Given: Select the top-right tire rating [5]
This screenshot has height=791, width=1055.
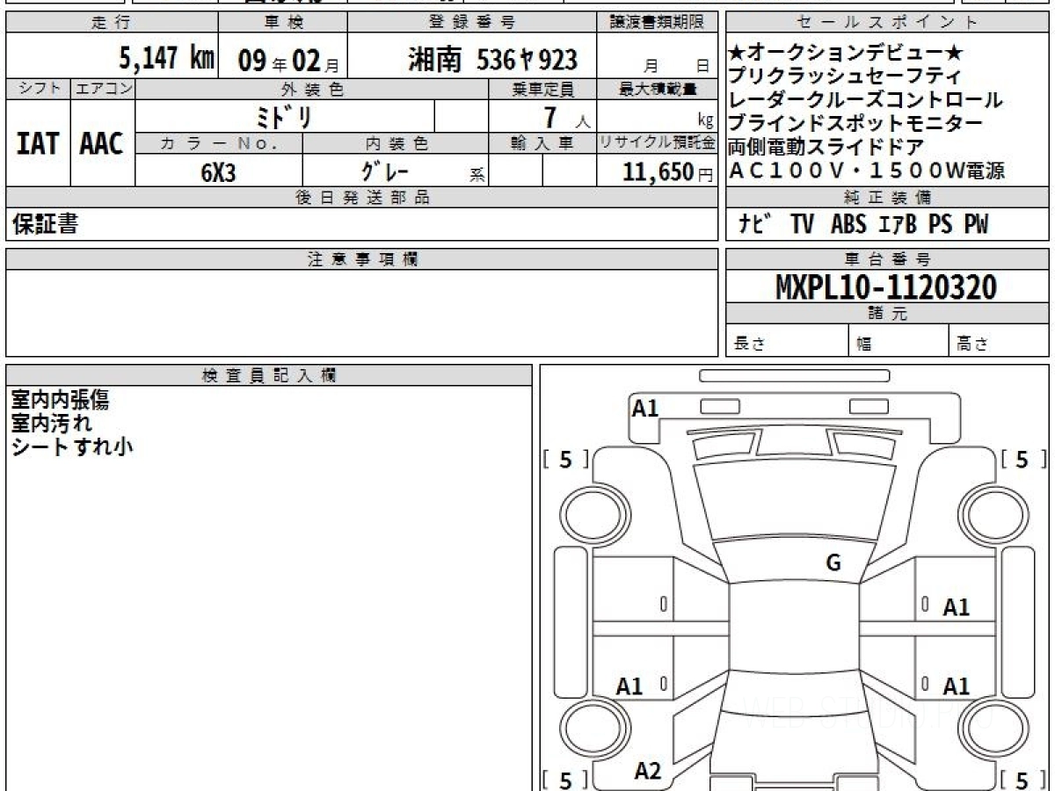Looking at the screenshot, I should click(1022, 459).
